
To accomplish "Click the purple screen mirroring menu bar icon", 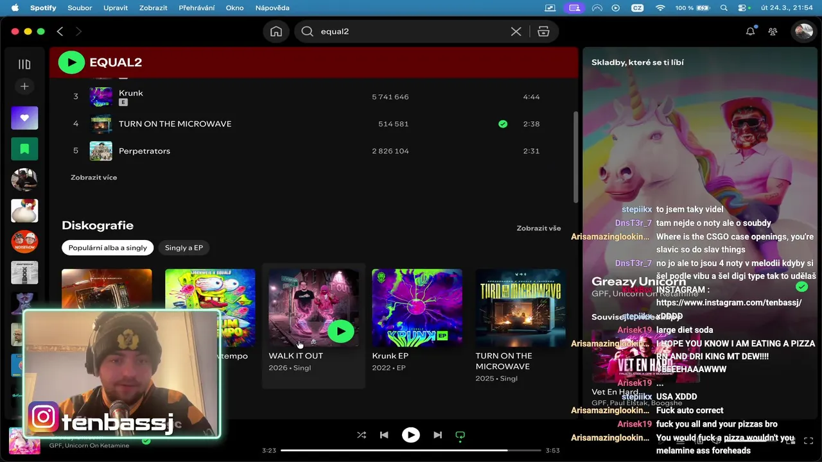I will coord(574,8).
